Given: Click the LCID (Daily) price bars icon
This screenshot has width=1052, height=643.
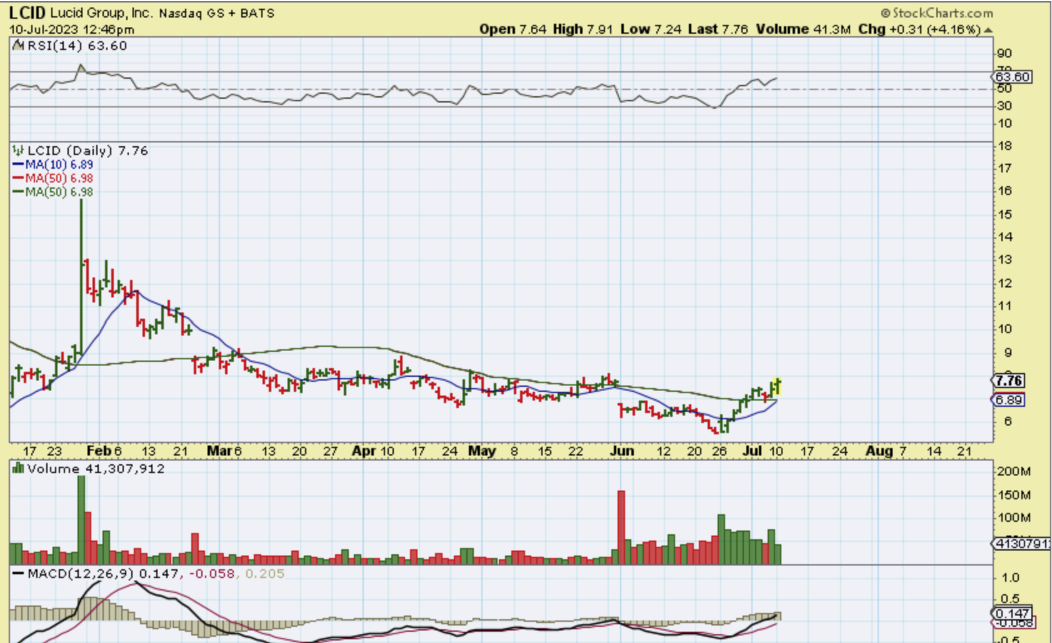Looking at the screenshot, I should [18, 151].
